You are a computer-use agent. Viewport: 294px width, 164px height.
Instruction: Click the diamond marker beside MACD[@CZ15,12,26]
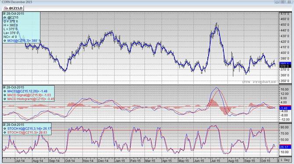tap(5, 91)
